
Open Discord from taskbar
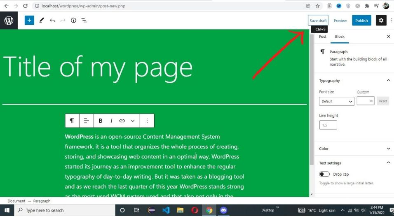[x=223, y=210]
